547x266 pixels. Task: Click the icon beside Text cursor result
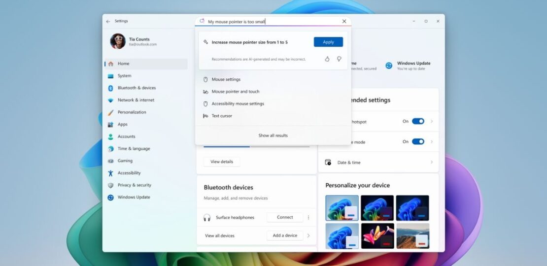click(x=205, y=116)
